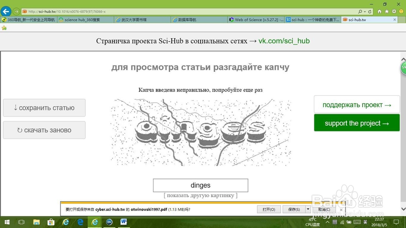Viewport: 406px width, 228px height.
Task: Open the Microsoft Edge taskbar icon
Action: 80,222
